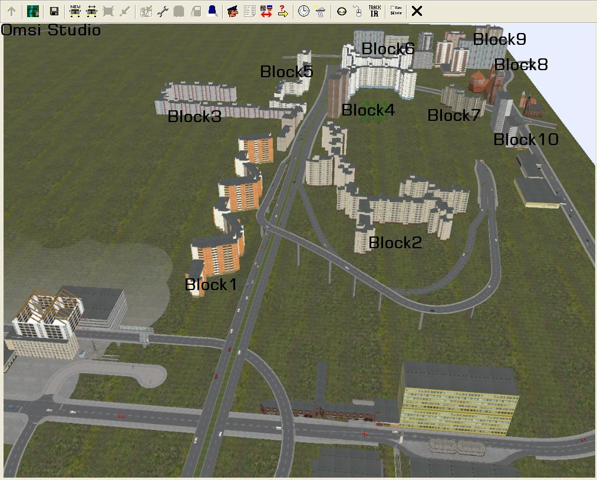Select the driver face icon
The image size is (597, 480).
pos(233,11)
